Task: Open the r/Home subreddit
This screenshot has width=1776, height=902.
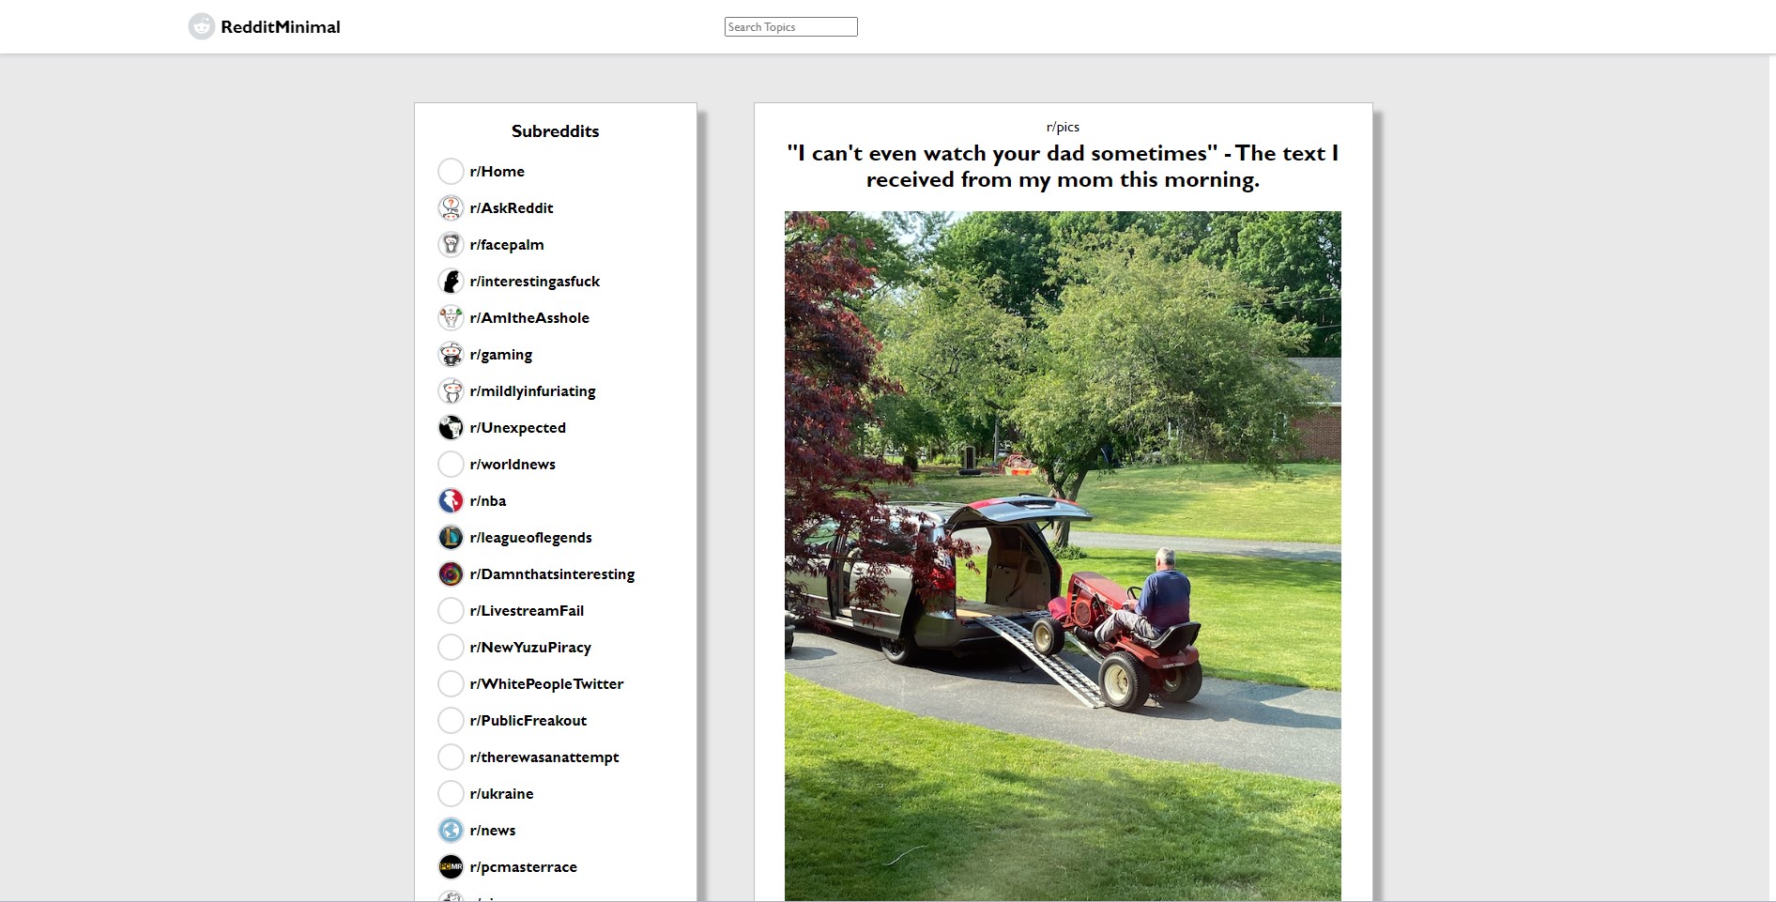Action: click(x=497, y=172)
